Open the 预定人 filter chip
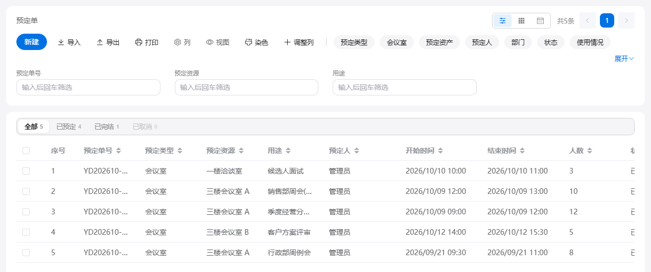 click(482, 42)
